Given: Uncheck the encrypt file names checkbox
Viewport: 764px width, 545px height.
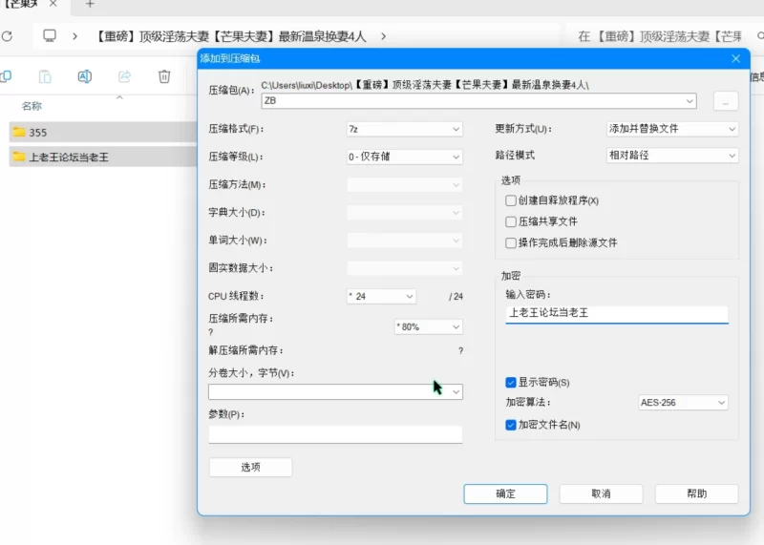Looking at the screenshot, I should tap(511, 425).
